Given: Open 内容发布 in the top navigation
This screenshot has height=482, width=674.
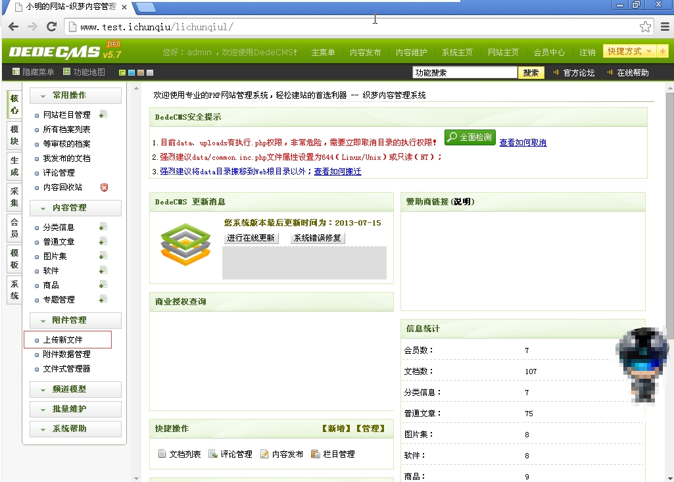Looking at the screenshot, I should pyautogui.click(x=365, y=53).
